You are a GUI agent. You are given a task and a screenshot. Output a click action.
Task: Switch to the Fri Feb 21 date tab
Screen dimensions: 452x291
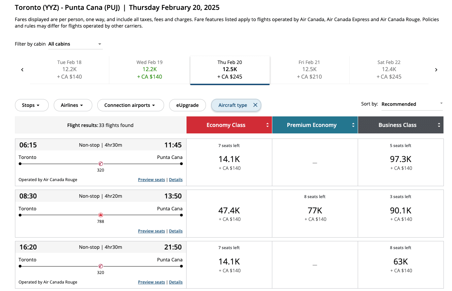click(309, 70)
